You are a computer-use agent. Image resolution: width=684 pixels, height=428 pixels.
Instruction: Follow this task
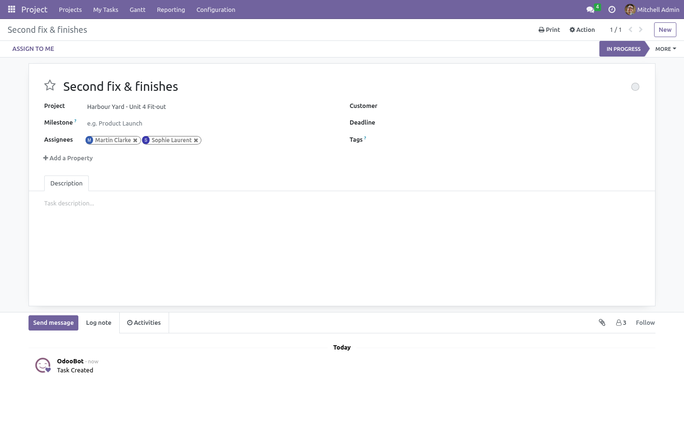coord(645,322)
